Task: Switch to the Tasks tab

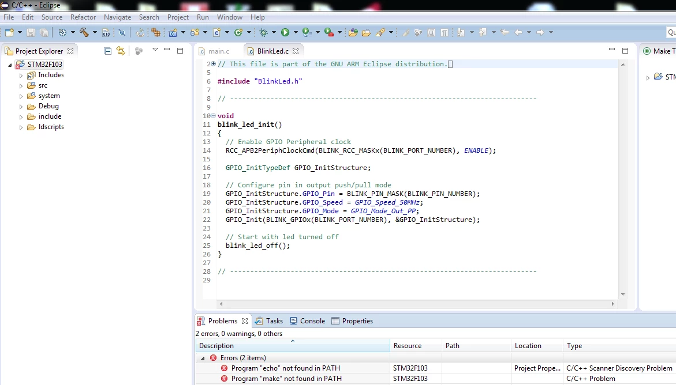Action: coord(269,321)
